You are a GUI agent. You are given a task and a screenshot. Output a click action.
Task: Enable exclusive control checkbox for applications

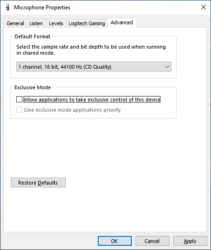click(x=19, y=100)
